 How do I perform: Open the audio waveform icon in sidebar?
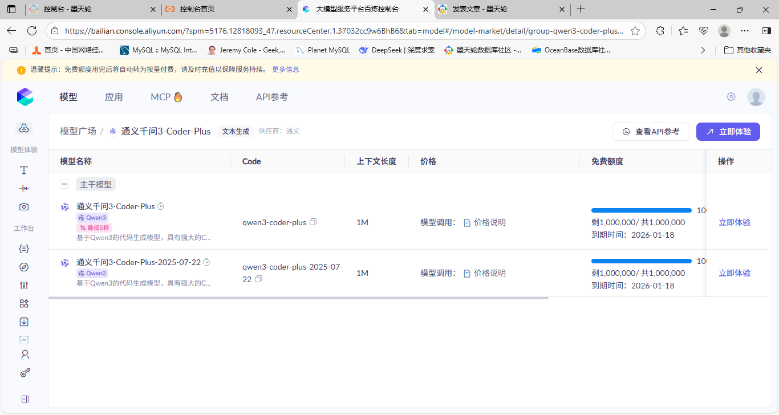tap(24, 189)
